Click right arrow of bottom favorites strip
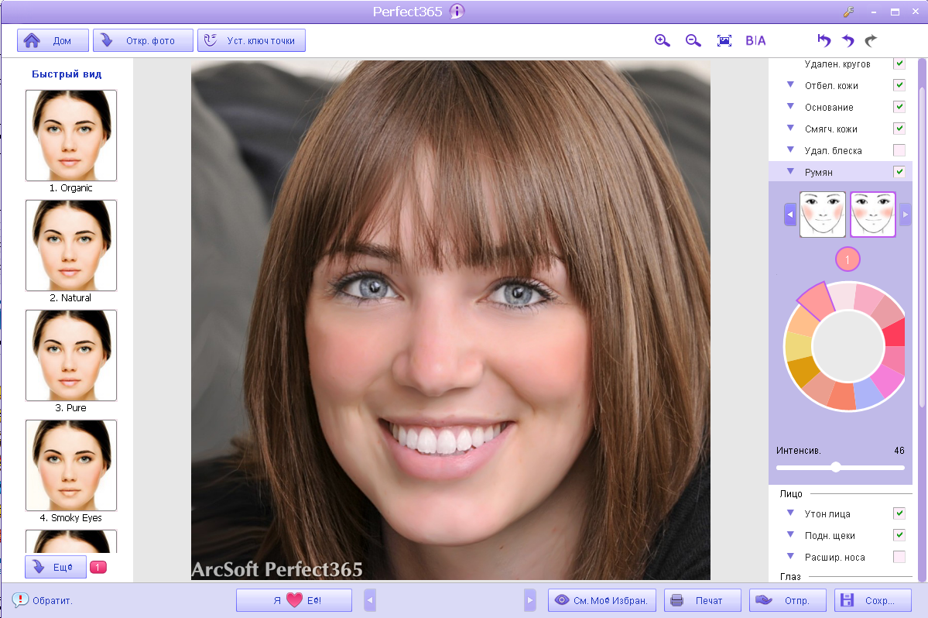 [529, 600]
